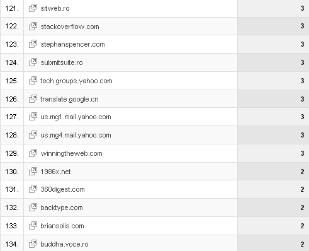309x251 pixels.
Task: Open external link icon next to 1986x.net
Action: click(33, 172)
